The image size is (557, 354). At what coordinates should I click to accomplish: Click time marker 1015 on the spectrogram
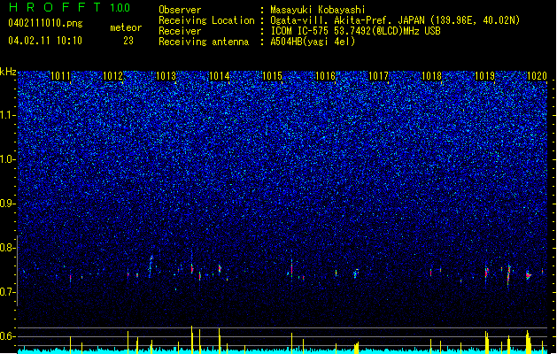coord(272,76)
